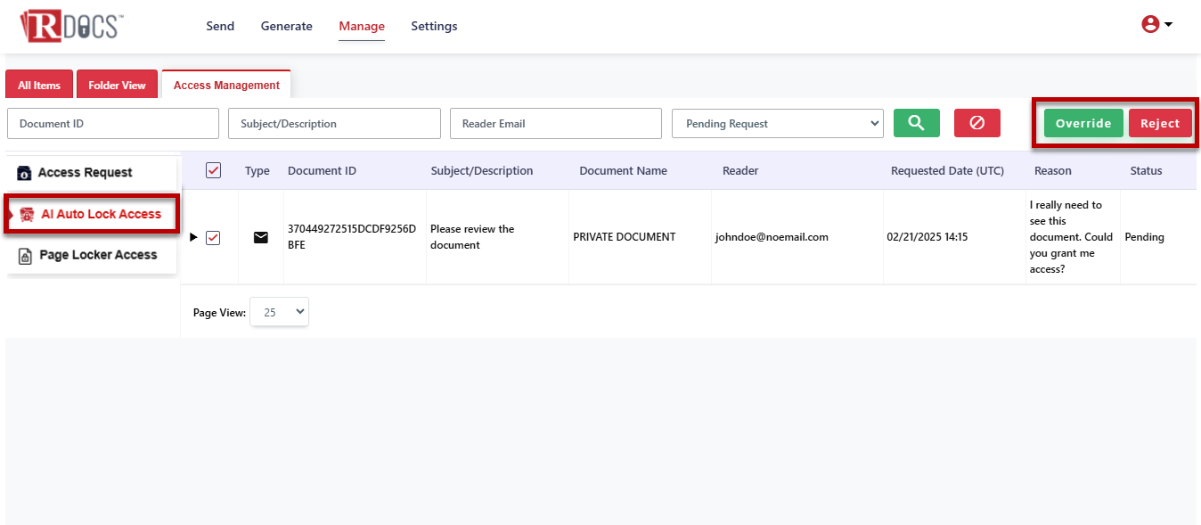Click the envelope type icon in the row
Viewport: 1201px width, 525px height.
(x=261, y=237)
